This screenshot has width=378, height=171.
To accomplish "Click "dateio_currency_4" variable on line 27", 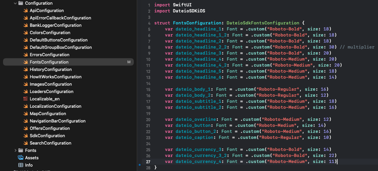I will click(198, 162).
